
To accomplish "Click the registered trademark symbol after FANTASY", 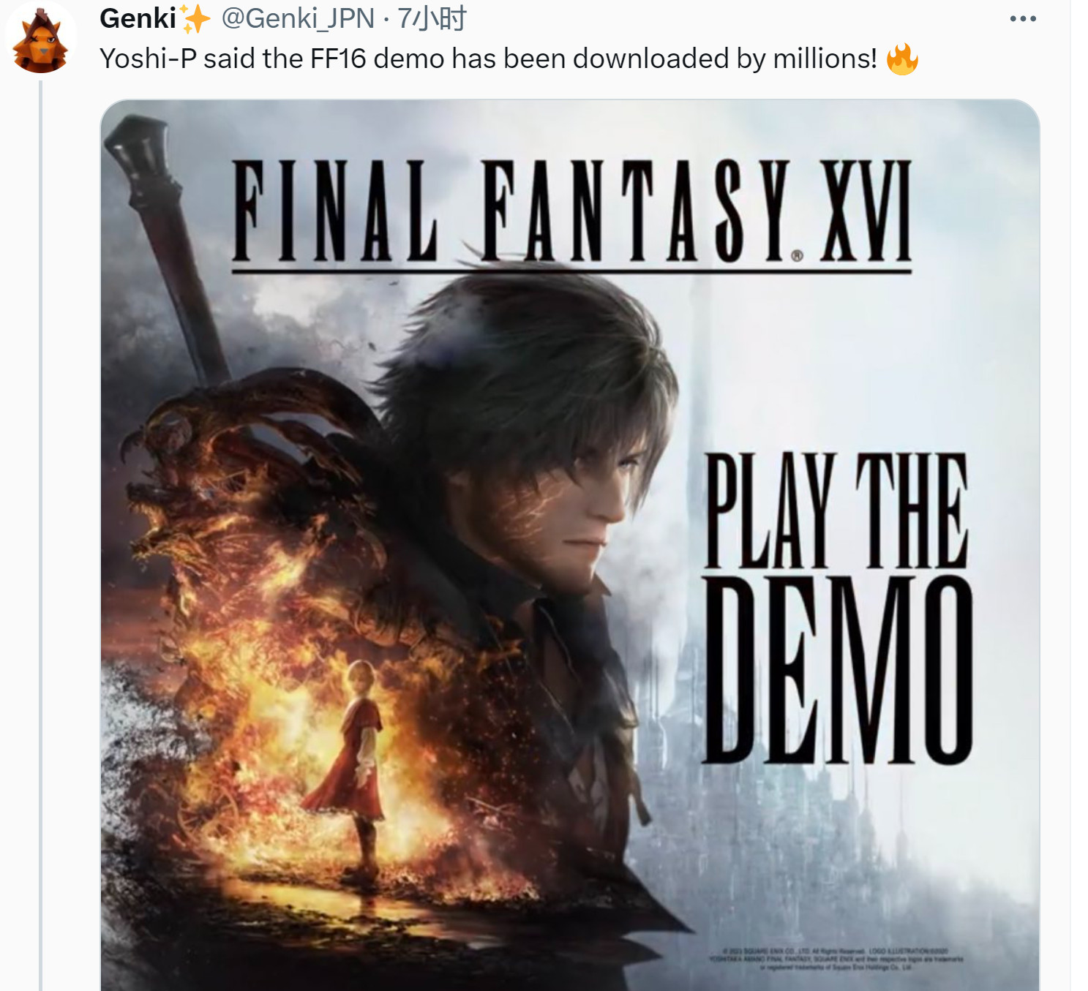I will (797, 255).
